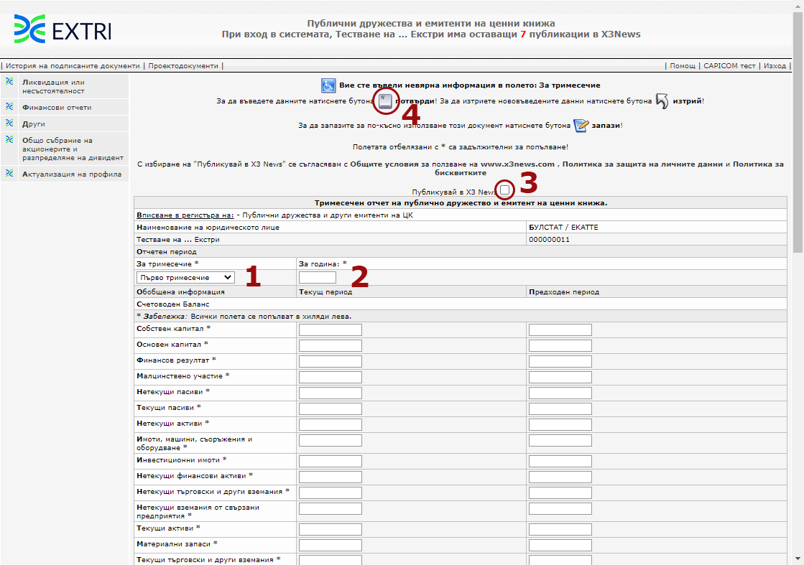Screen dimensions: 804x565
Task: Focus Малцинствено участие previous period field
Action: click(560, 378)
